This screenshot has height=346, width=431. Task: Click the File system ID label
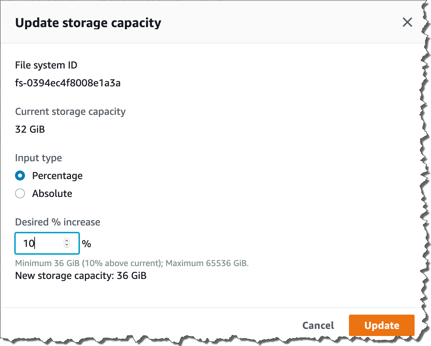(x=46, y=65)
